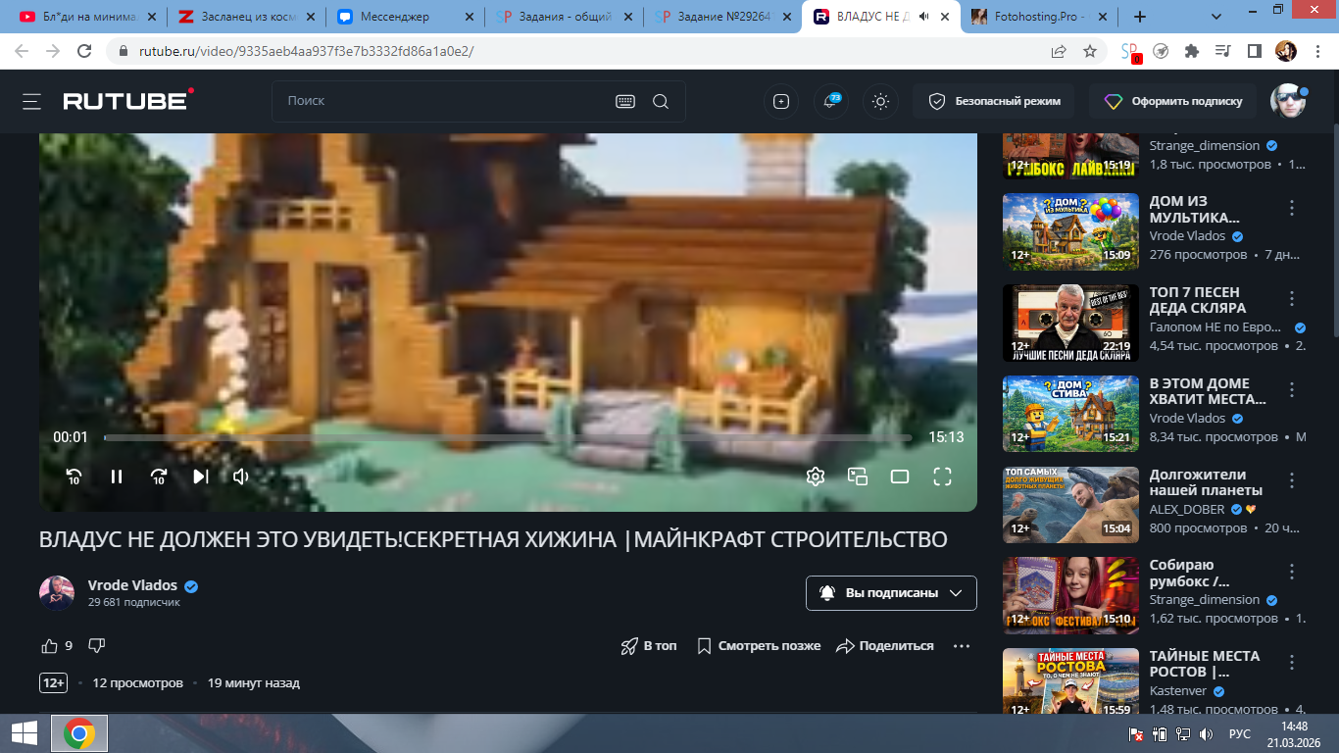Open a new browser tab
This screenshot has height=753, width=1339.
[1139, 17]
